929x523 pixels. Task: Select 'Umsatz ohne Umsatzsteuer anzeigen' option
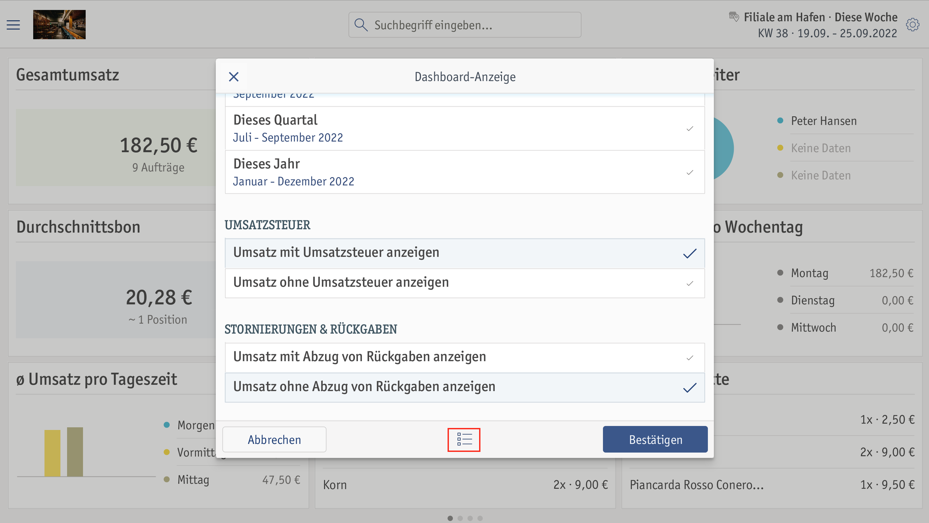point(464,282)
